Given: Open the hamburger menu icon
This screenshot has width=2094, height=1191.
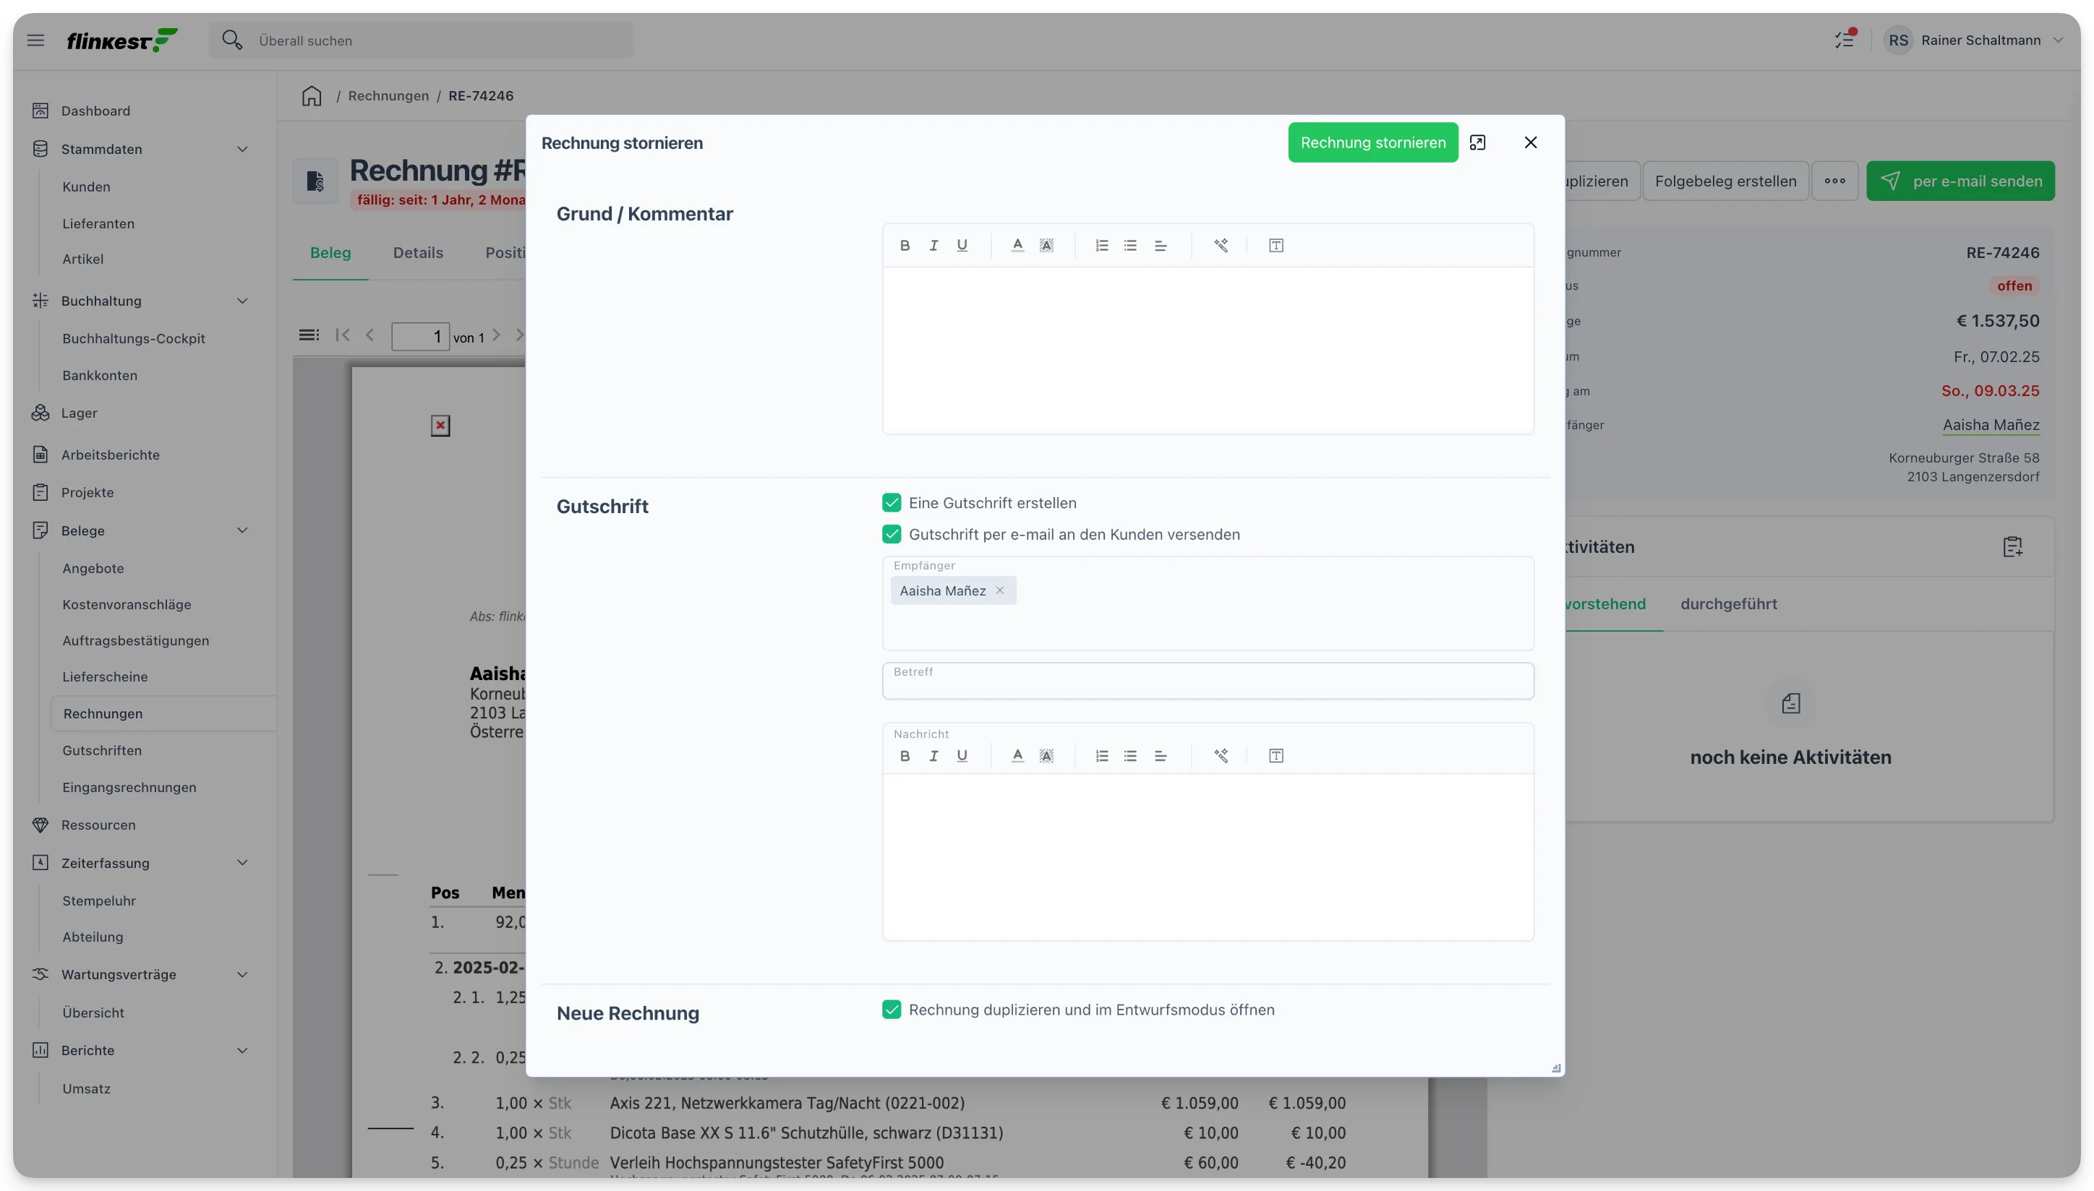Looking at the screenshot, I should pyautogui.click(x=35, y=40).
